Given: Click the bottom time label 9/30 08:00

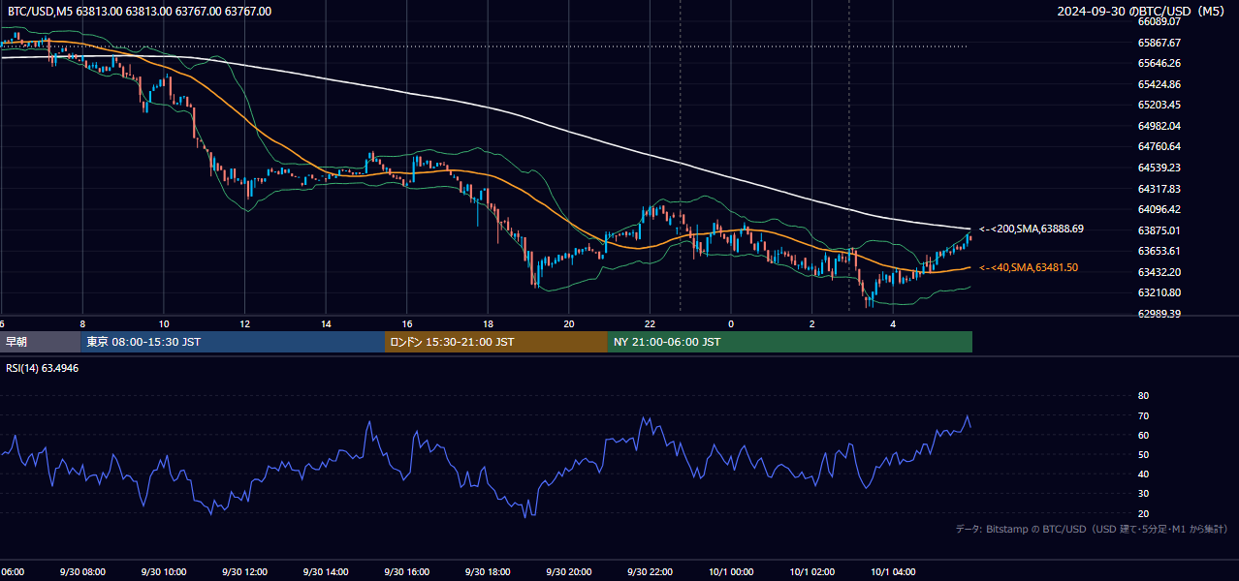Looking at the screenshot, I should (x=82, y=572).
